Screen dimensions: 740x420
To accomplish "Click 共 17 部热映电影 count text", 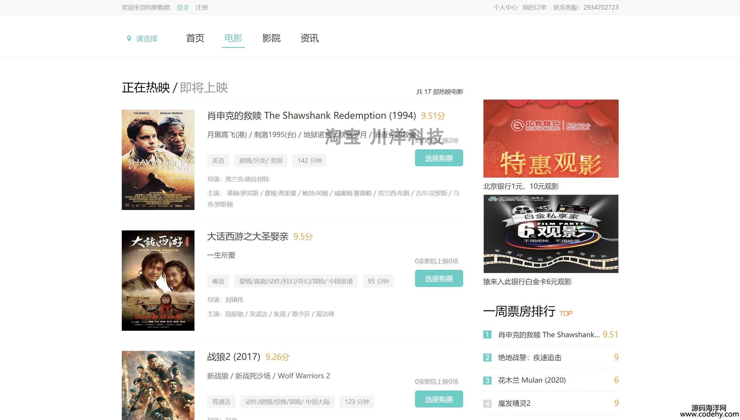I will tap(440, 92).
